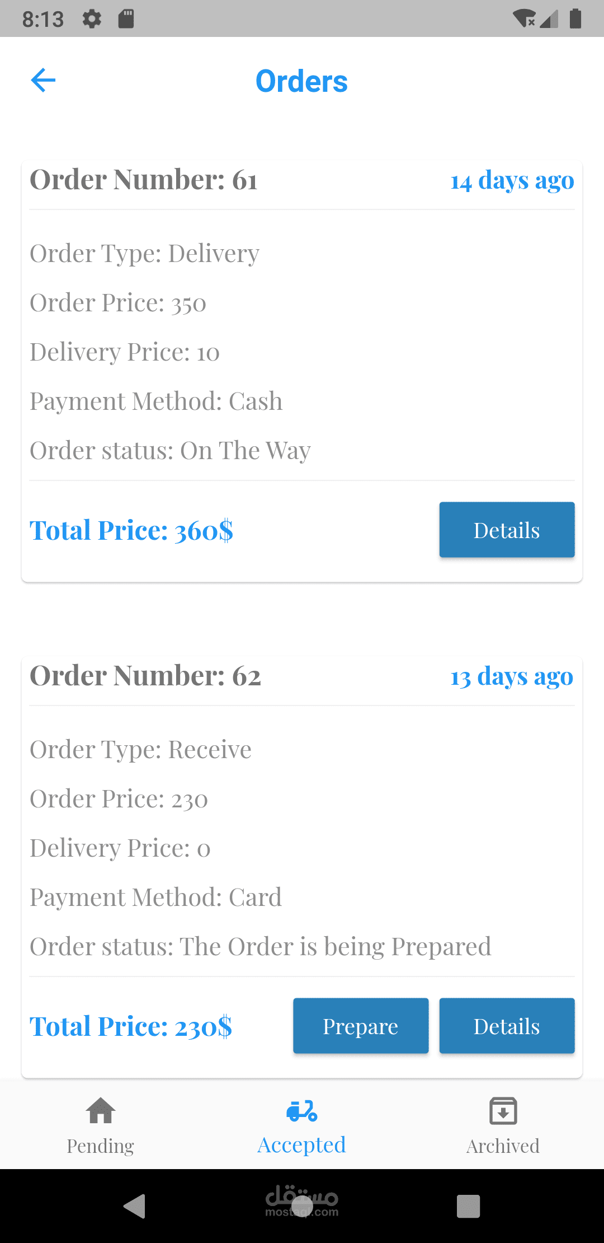Open the Pending tab home icon

[x=101, y=1111]
